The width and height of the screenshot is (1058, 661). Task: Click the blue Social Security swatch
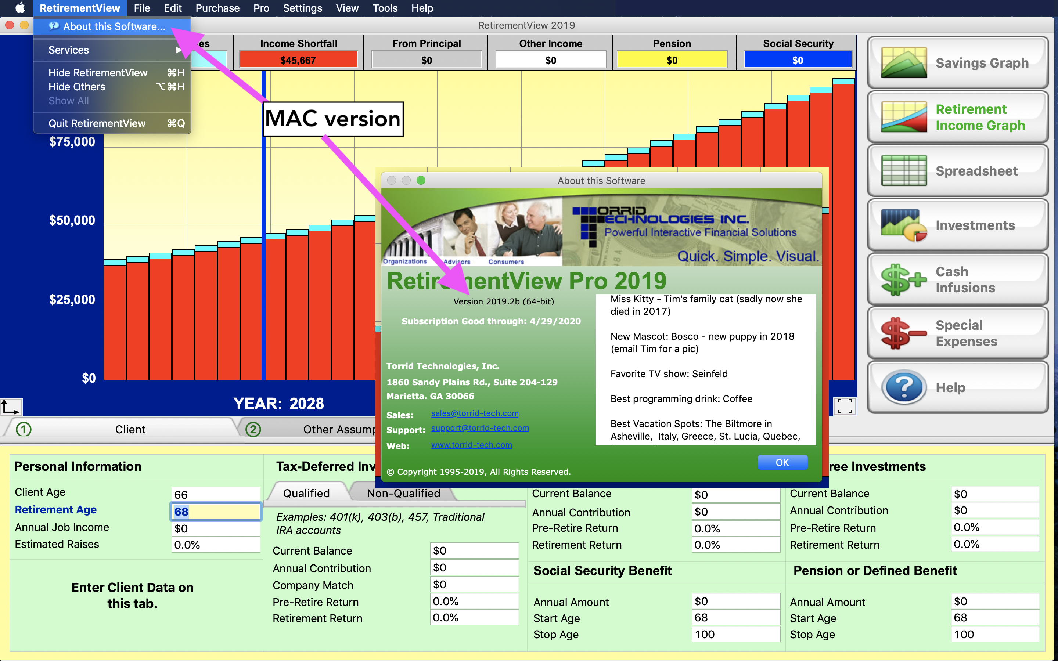point(798,60)
